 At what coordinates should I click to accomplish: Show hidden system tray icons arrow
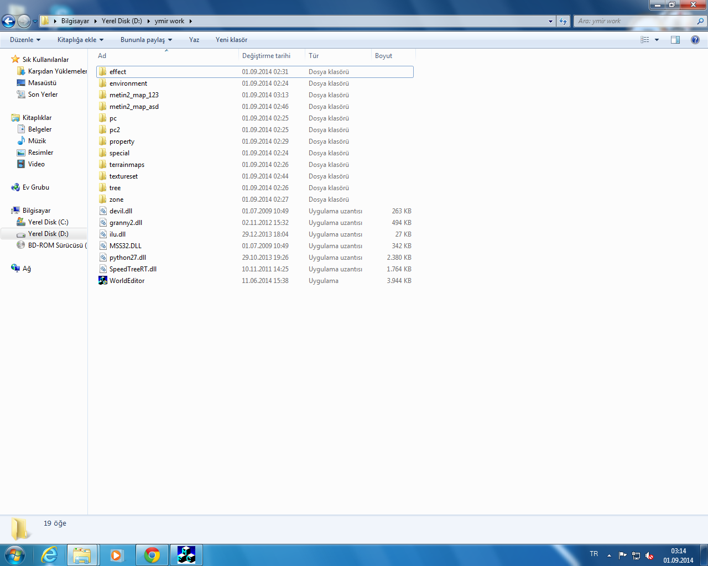[609, 555]
